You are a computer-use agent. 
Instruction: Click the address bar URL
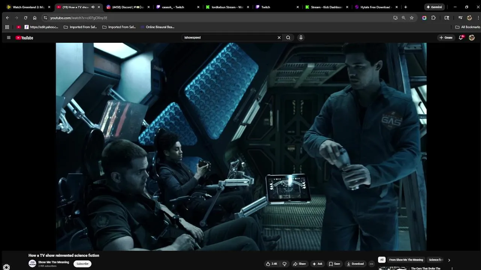coord(79,18)
